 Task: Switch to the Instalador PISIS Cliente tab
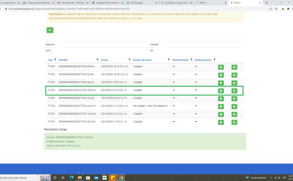pos(108,3)
